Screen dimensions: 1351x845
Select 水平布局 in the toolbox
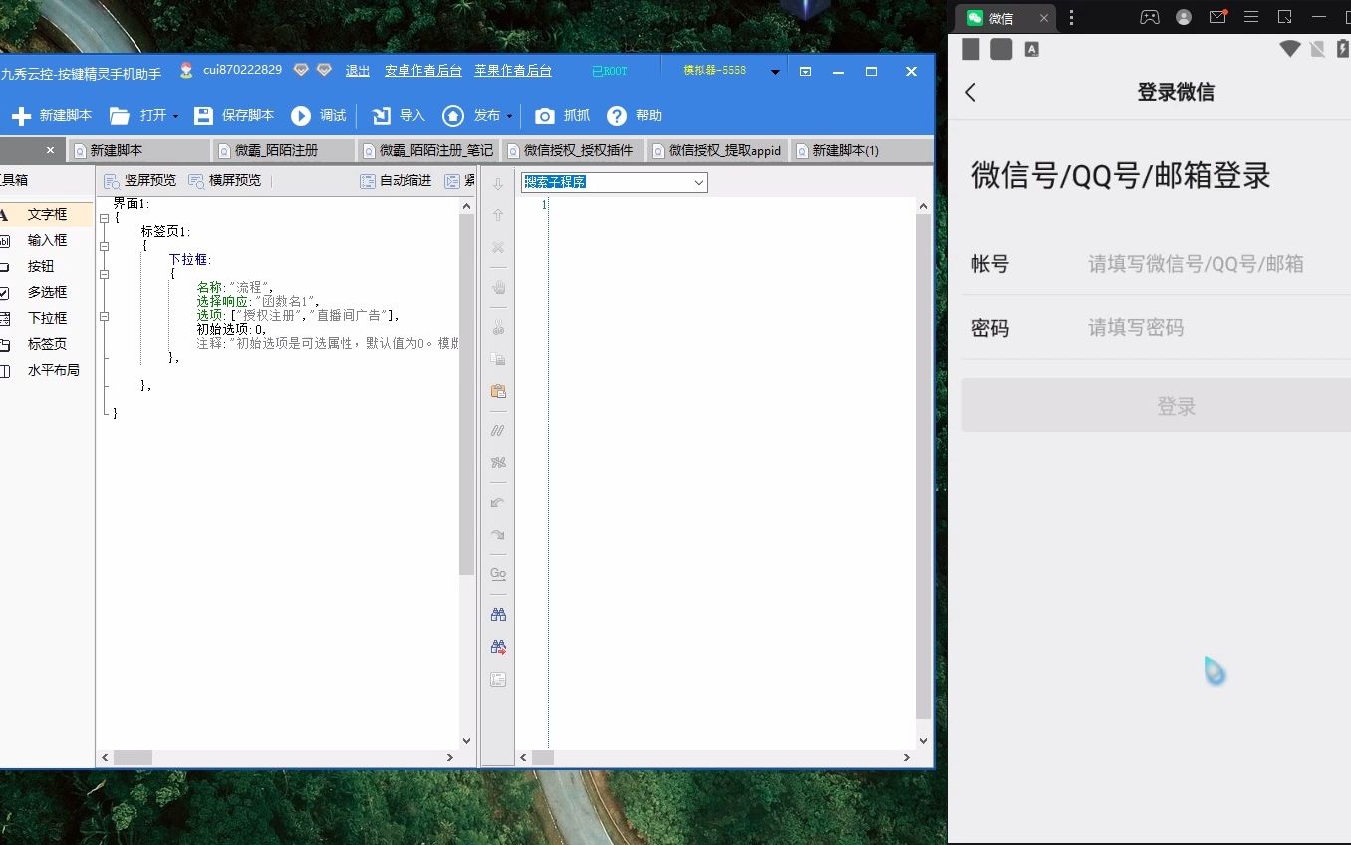52,371
